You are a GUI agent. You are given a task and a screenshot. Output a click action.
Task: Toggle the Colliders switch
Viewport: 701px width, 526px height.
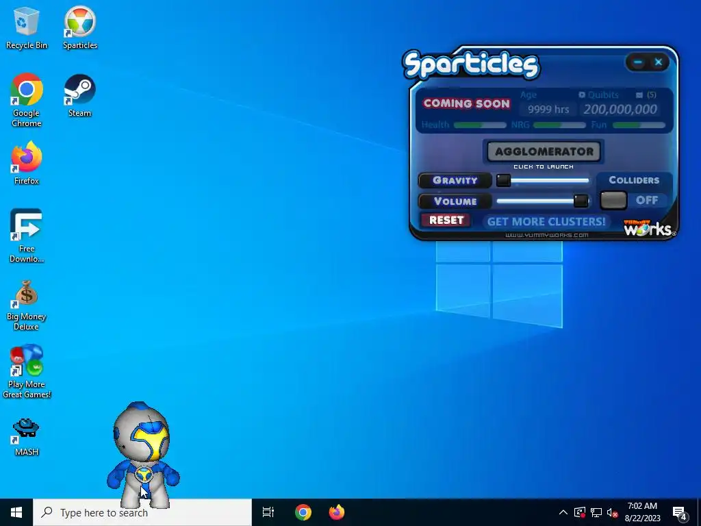pyautogui.click(x=613, y=200)
